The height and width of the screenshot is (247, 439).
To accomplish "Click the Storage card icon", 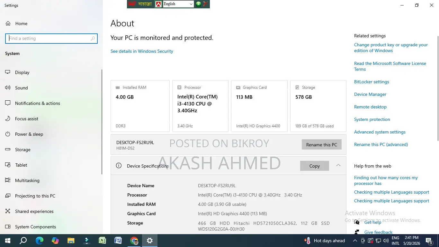I will coord(297,87).
